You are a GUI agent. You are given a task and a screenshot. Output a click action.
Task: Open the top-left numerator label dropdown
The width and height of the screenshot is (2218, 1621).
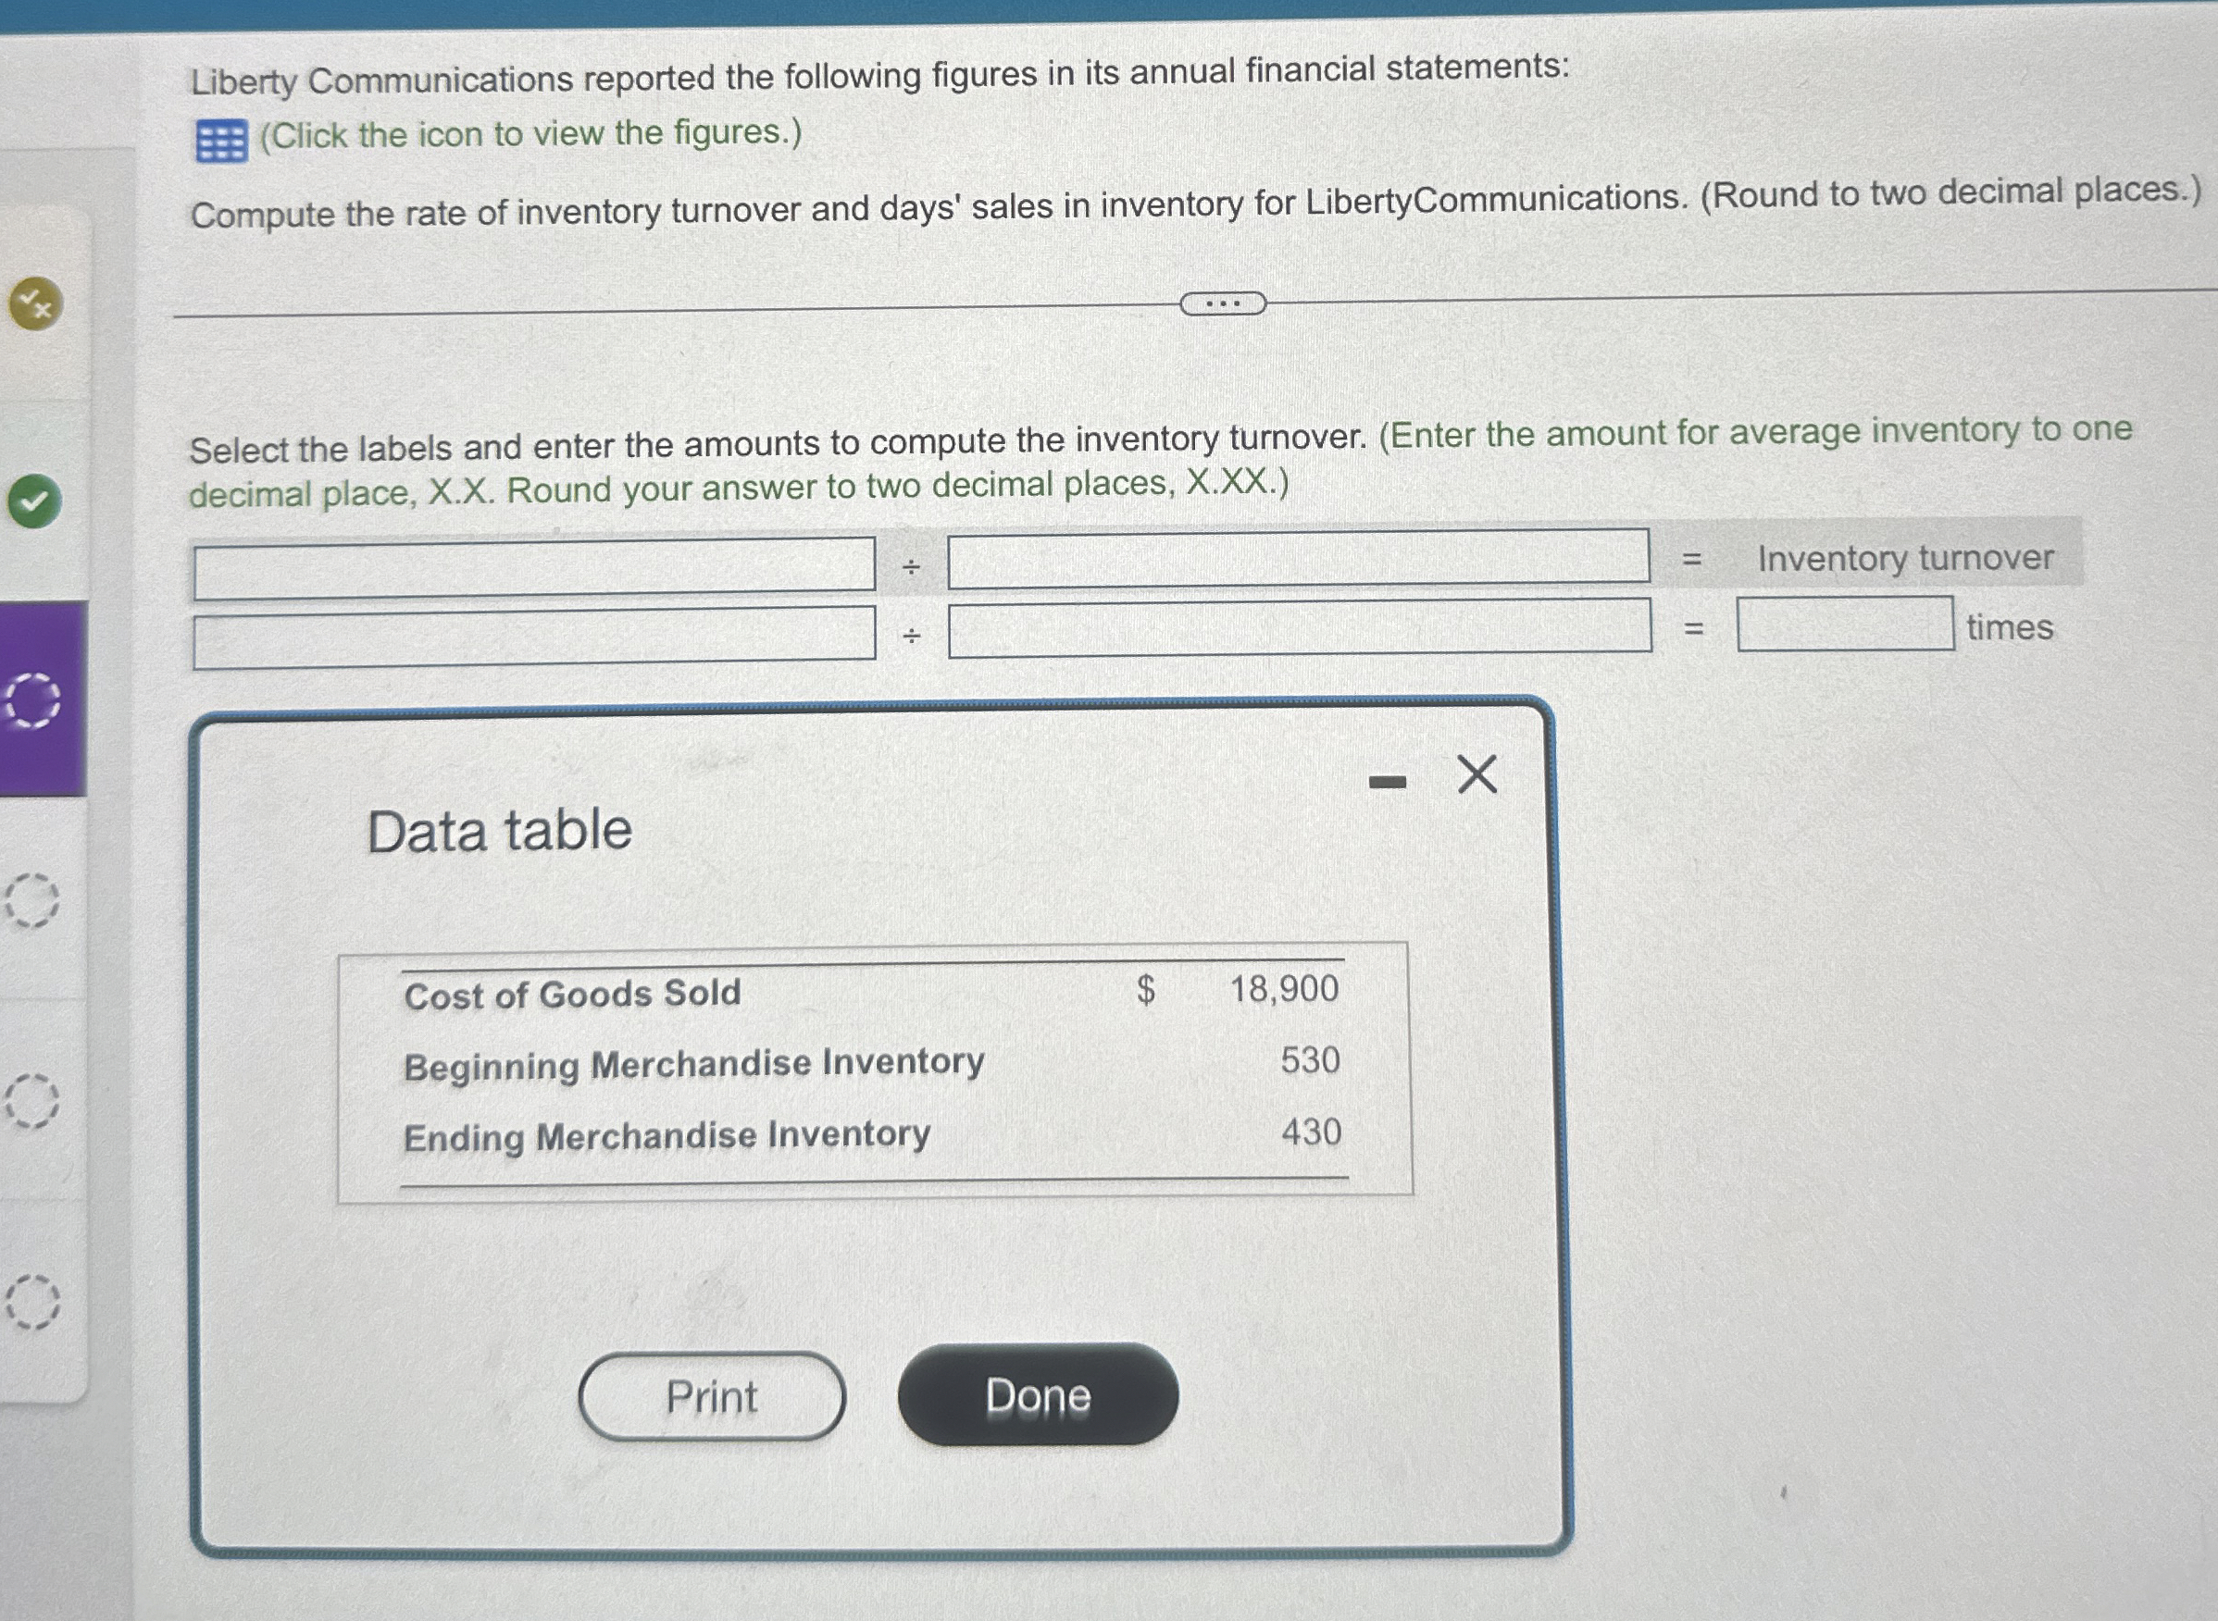click(x=534, y=566)
